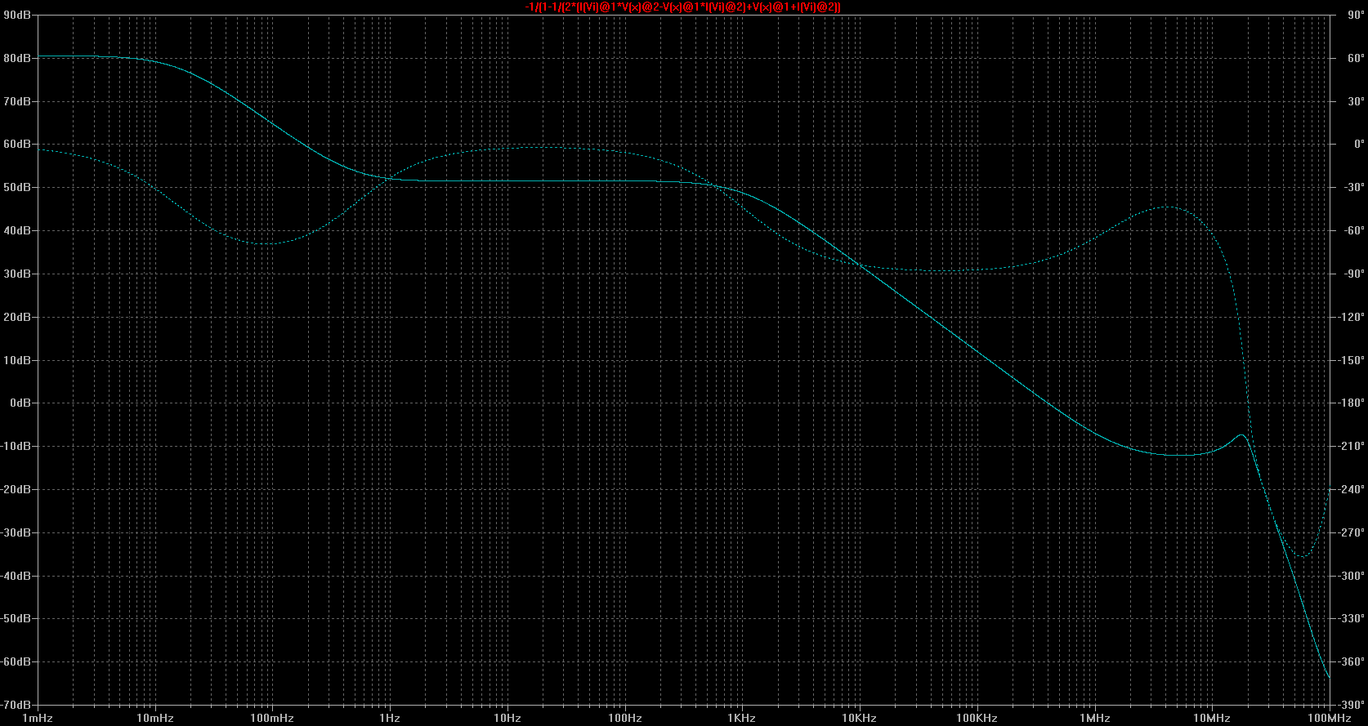
Task: Click the -390° phase label
Action: pos(1351,705)
